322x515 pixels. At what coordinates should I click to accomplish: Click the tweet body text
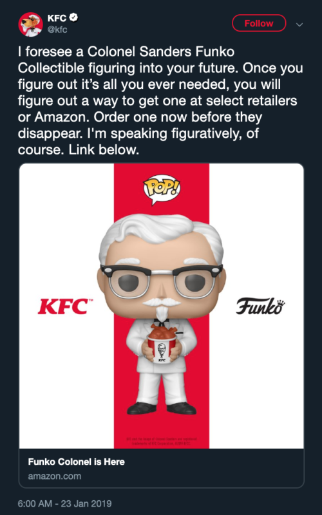coord(160,101)
